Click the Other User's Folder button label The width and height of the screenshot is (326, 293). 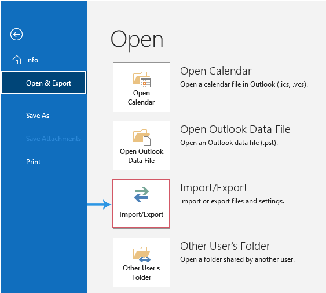pos(141,273)
